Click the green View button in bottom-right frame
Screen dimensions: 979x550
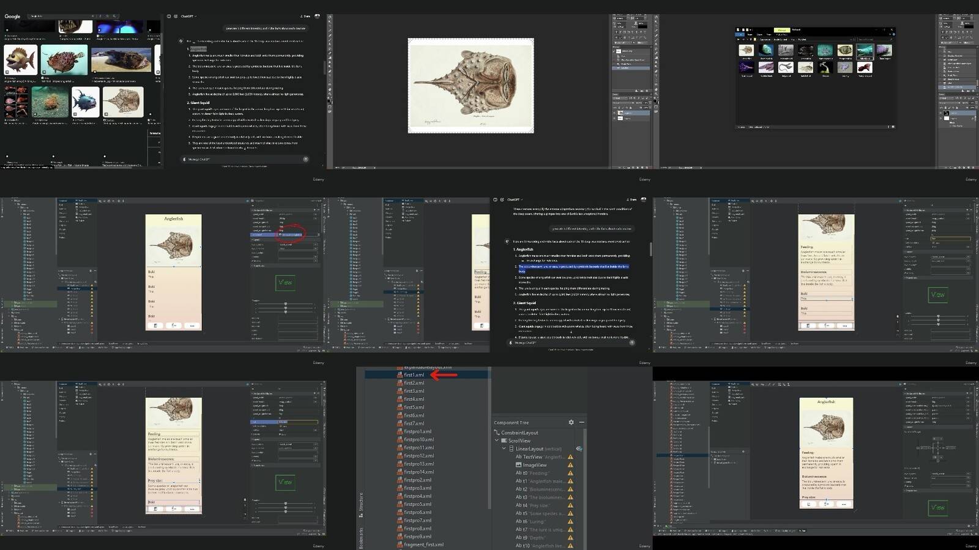click(937, 507)
